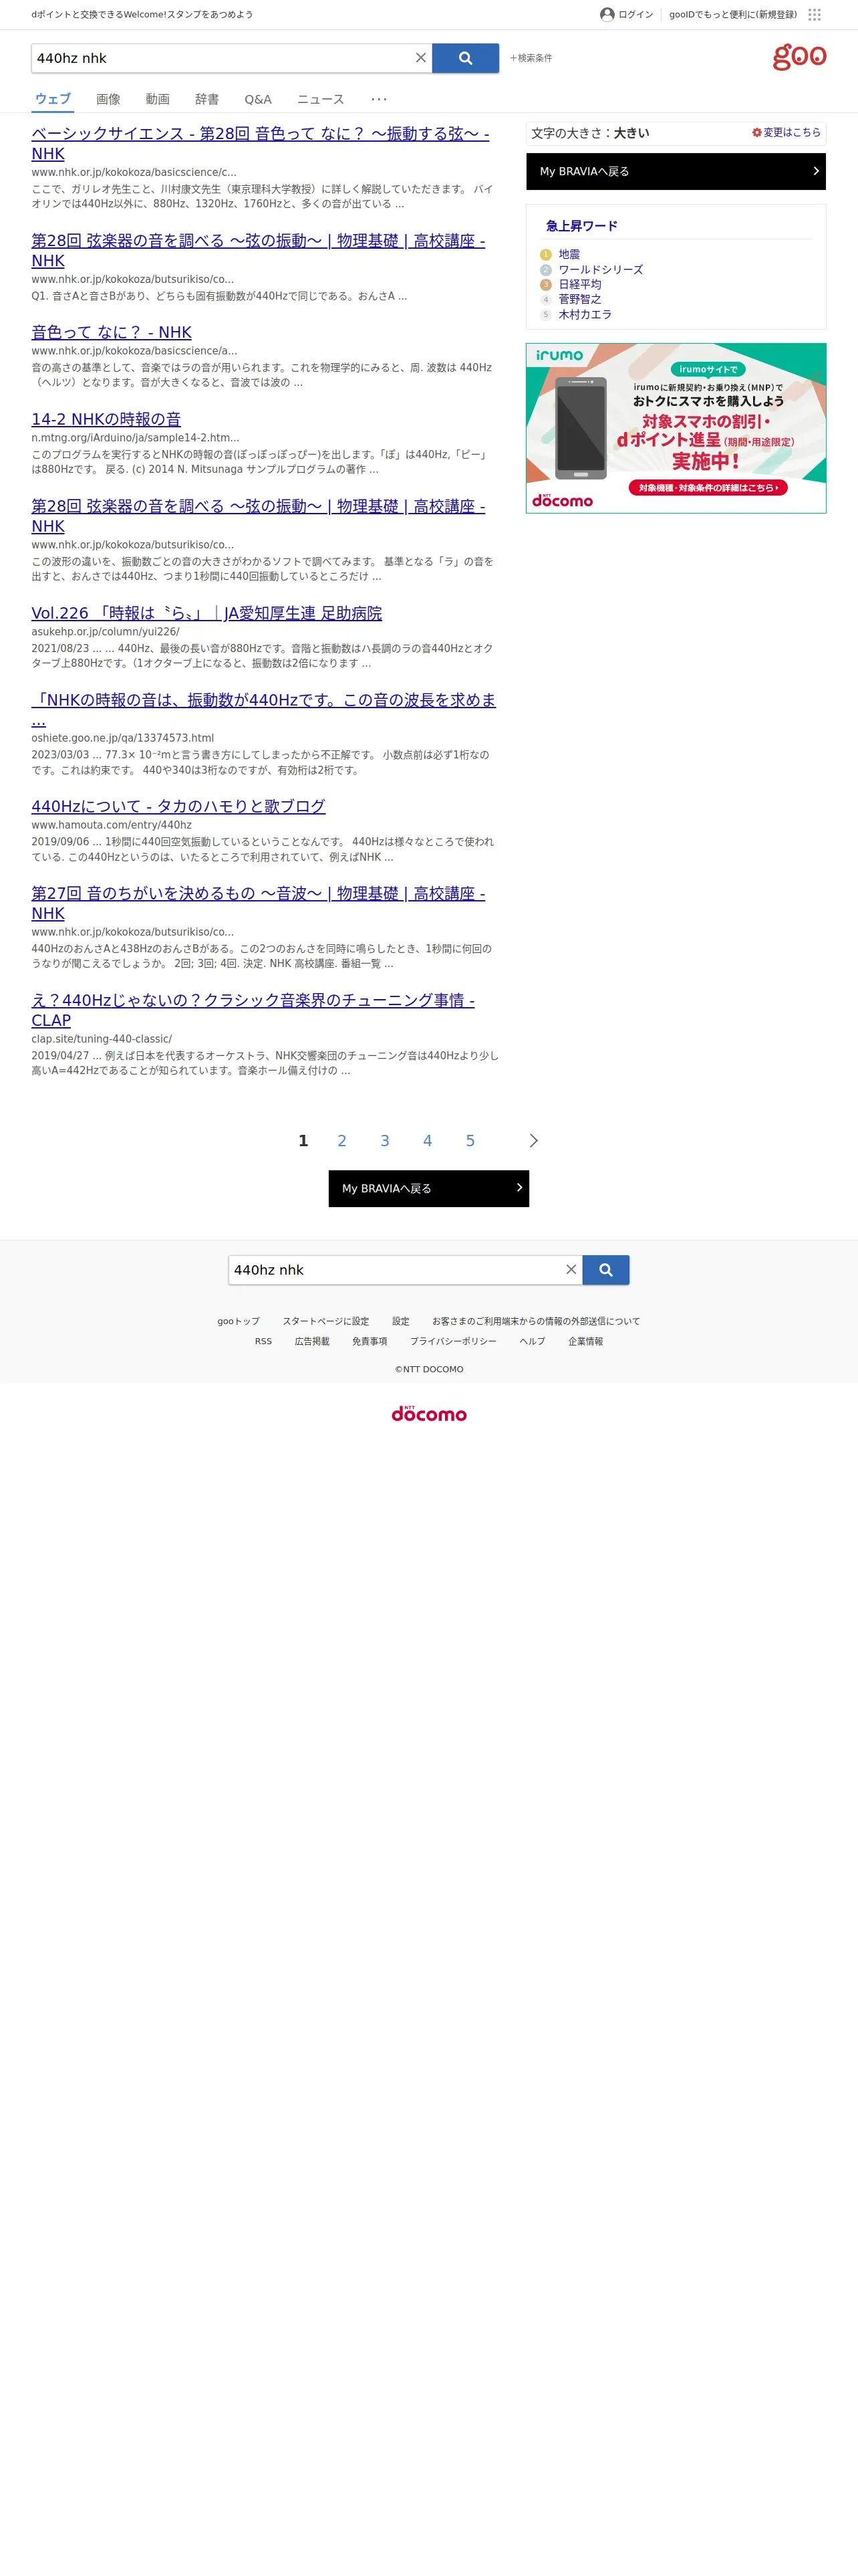The width and height of the screenshot is (858, 2576).
Task: Expand the more tabs ellipsis menu
Action: coord(379,99)
